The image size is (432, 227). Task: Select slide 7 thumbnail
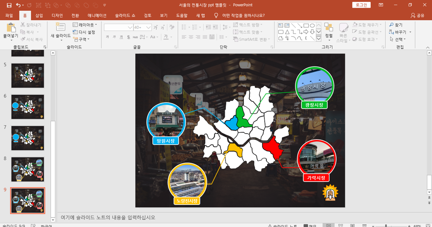pos(27,138)
